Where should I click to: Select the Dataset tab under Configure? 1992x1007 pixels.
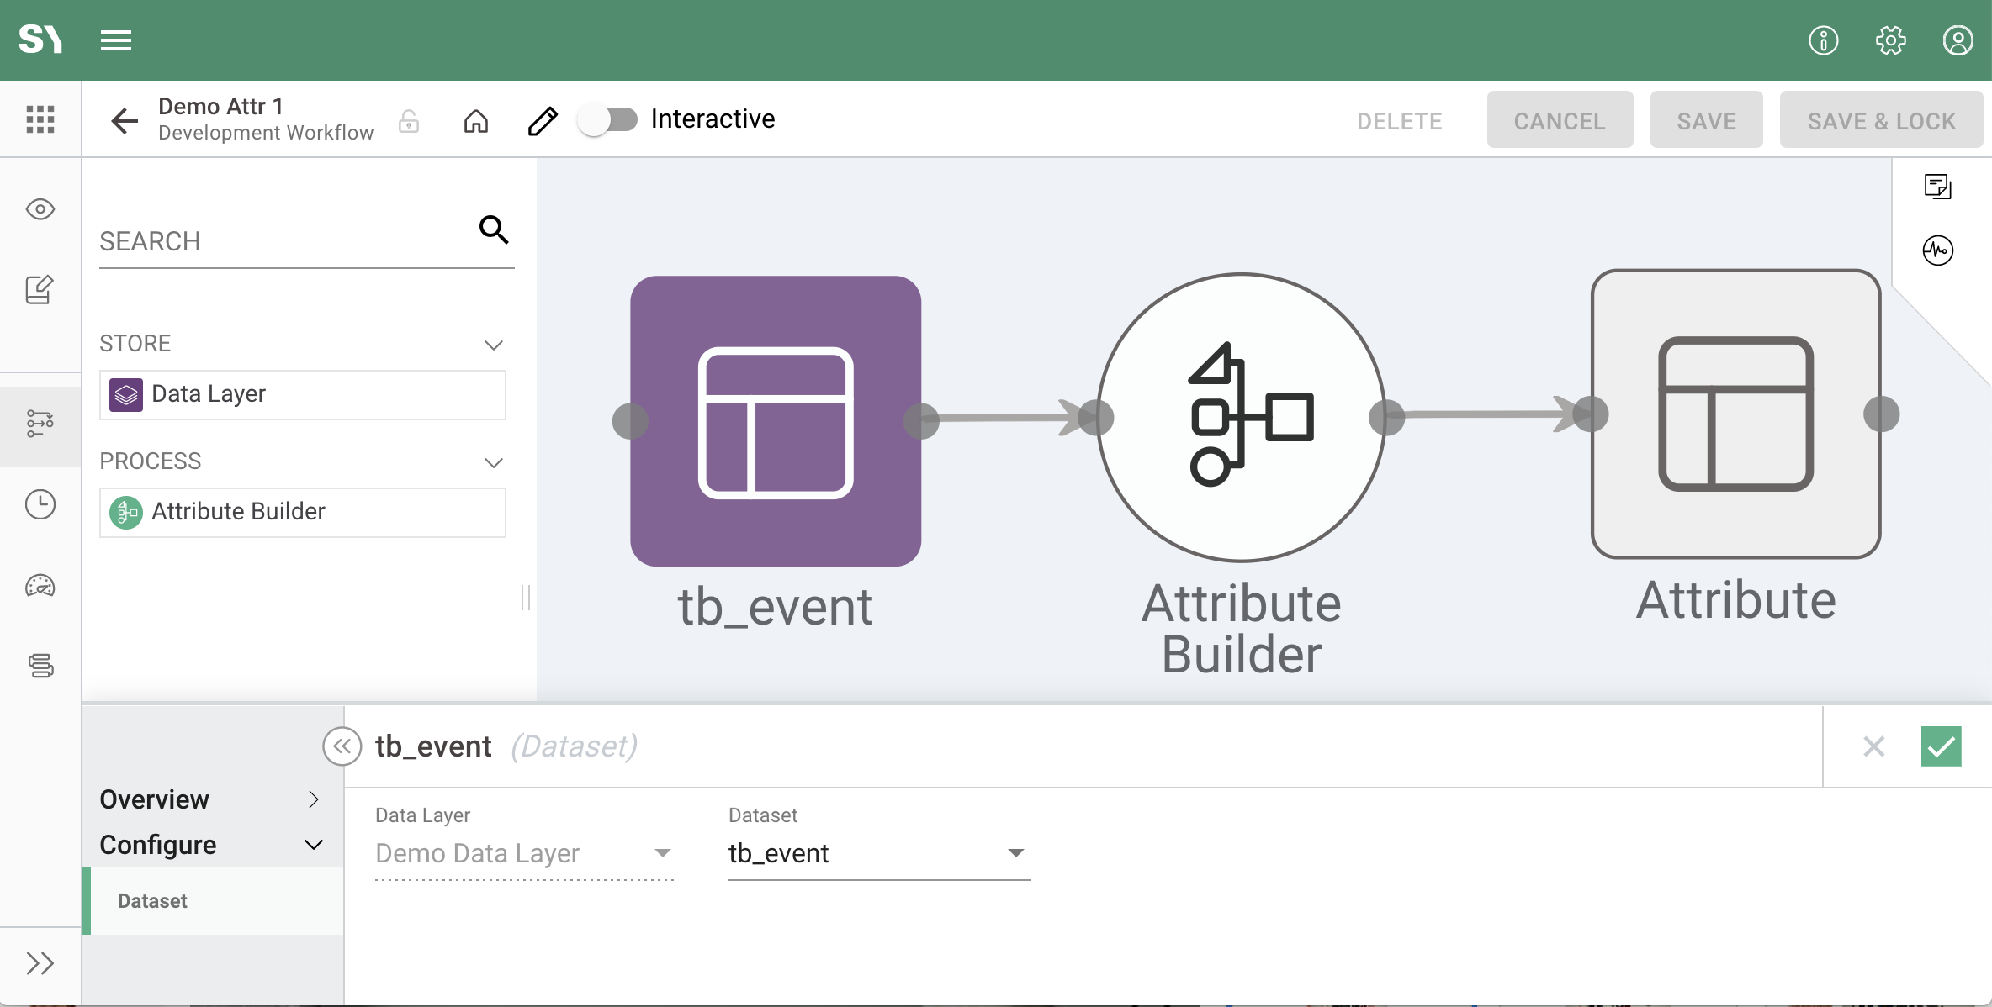pyautogui.click(x=214, y=901)
